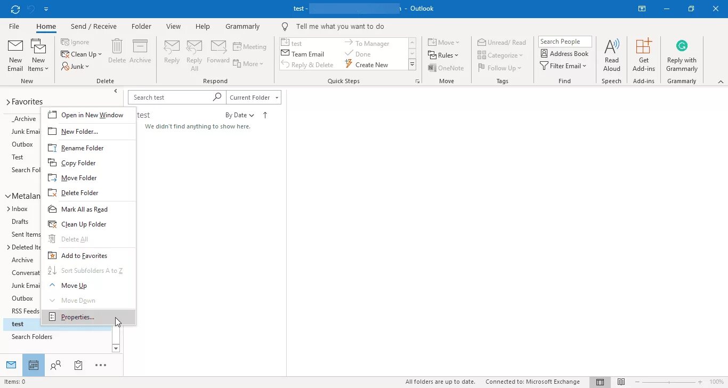Open the Ribbon Display Options icon
The image size is (728, 388).
point(642,9)
